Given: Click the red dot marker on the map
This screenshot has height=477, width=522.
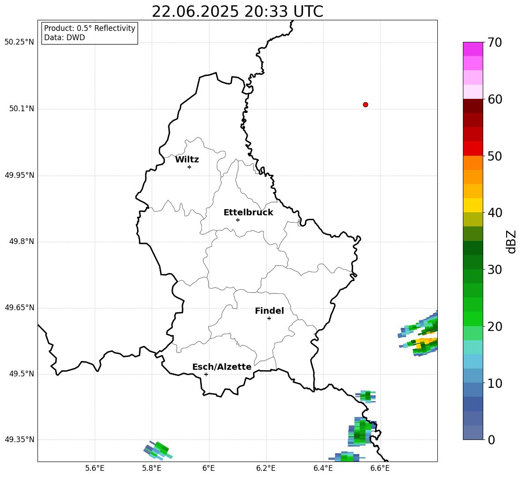Looking at the screenshot, I should [365, 105].
